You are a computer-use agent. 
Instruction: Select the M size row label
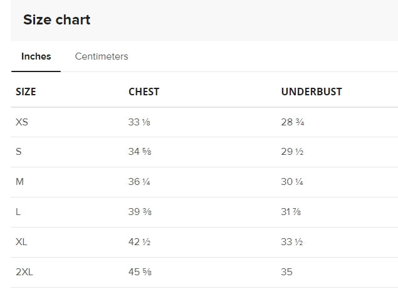[19, 182]
